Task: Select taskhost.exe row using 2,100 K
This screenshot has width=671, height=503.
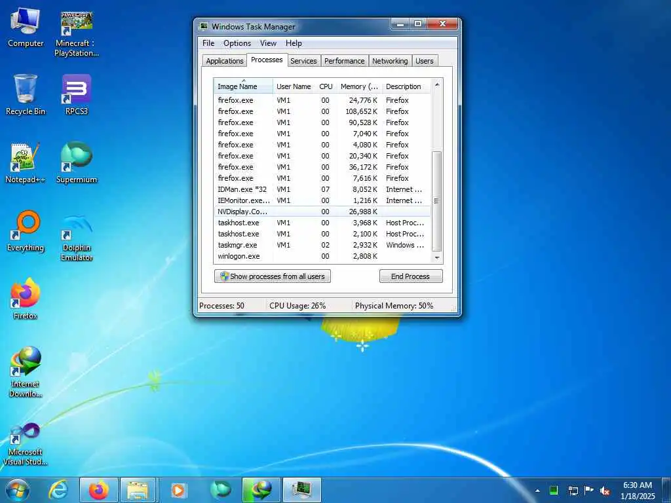Action: click(x=322, y=234)
